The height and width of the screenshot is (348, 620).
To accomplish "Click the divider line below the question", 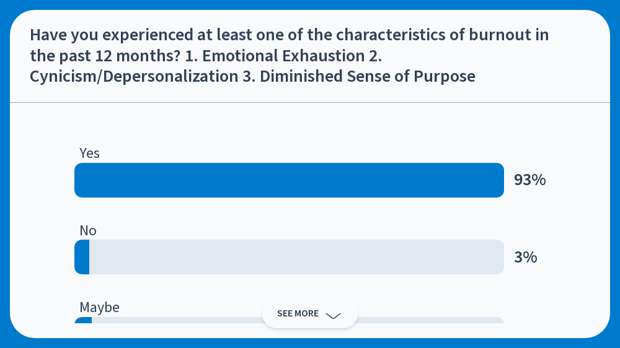I will (x=310, y=102).
